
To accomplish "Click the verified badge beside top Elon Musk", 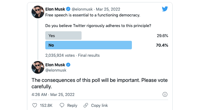I will tap(68, 9).
